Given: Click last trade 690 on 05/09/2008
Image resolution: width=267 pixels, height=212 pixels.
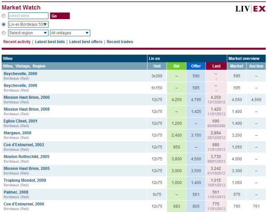Looking at the screenshot, I should click(x=216, y=124).
